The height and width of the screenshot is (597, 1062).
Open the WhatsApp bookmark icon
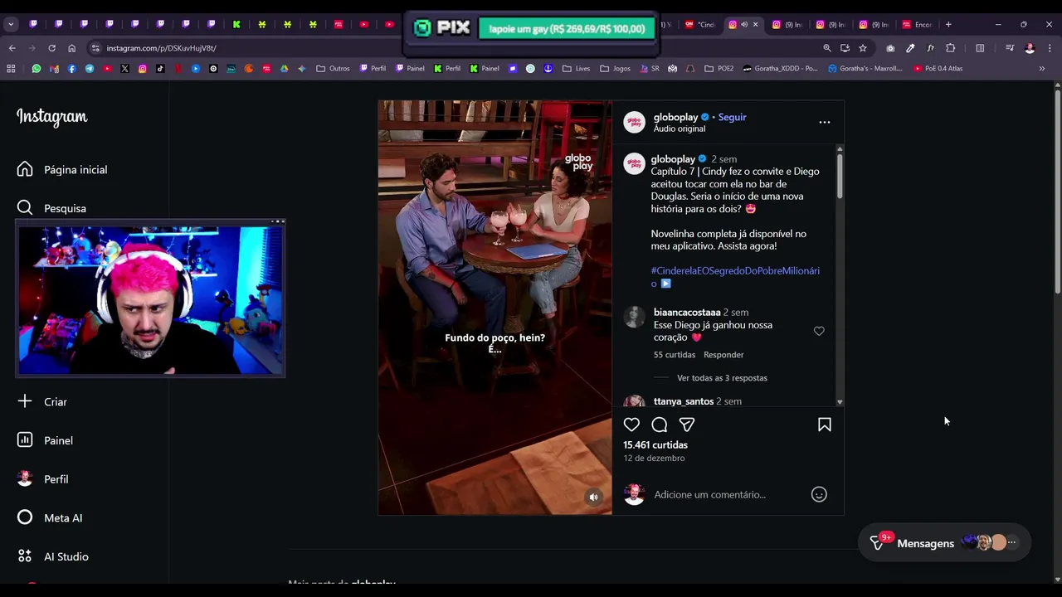[36, 69]
